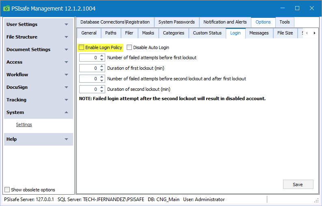
Task: Click 'User: Administrator' status text
Action: click(204, 200)
